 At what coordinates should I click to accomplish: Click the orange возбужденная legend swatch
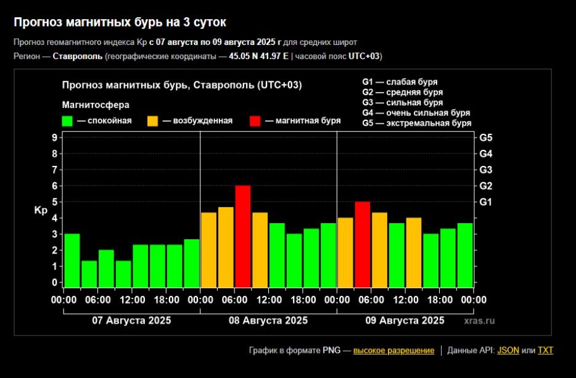[x=152, y=121]
